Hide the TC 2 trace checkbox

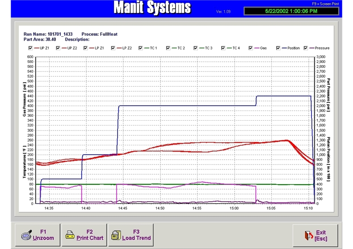[168, 48]
